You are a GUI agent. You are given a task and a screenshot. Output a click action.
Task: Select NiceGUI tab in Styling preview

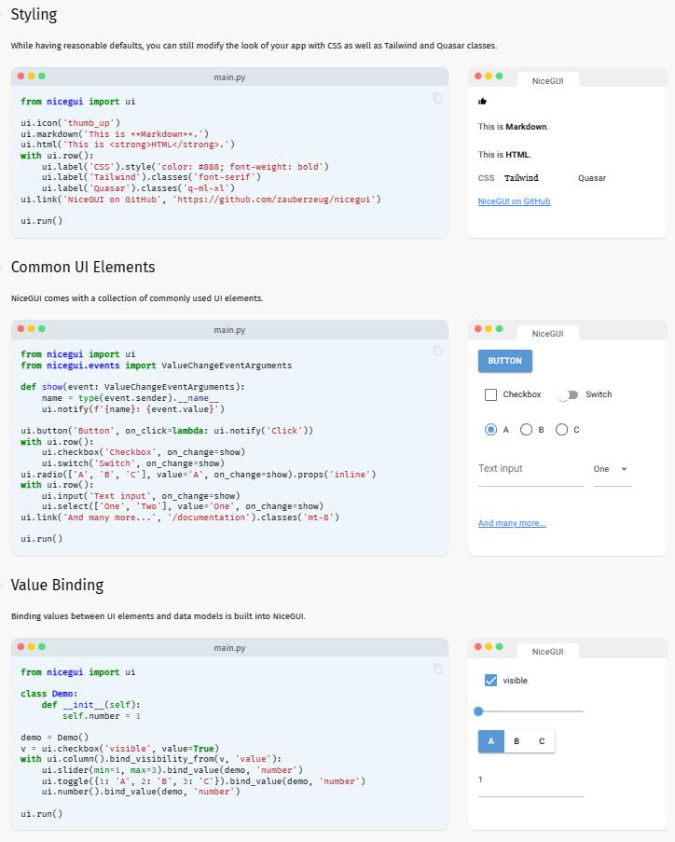pos(547,80)
